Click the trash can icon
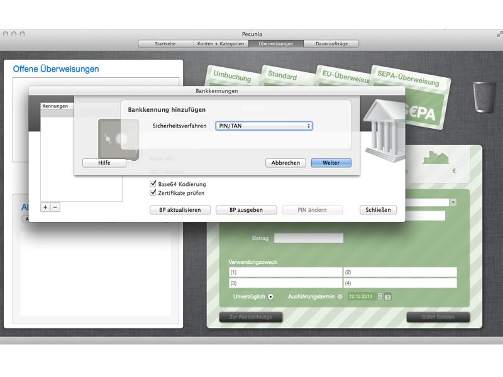Viewport: 503px width, 377px height. point(484,97)
